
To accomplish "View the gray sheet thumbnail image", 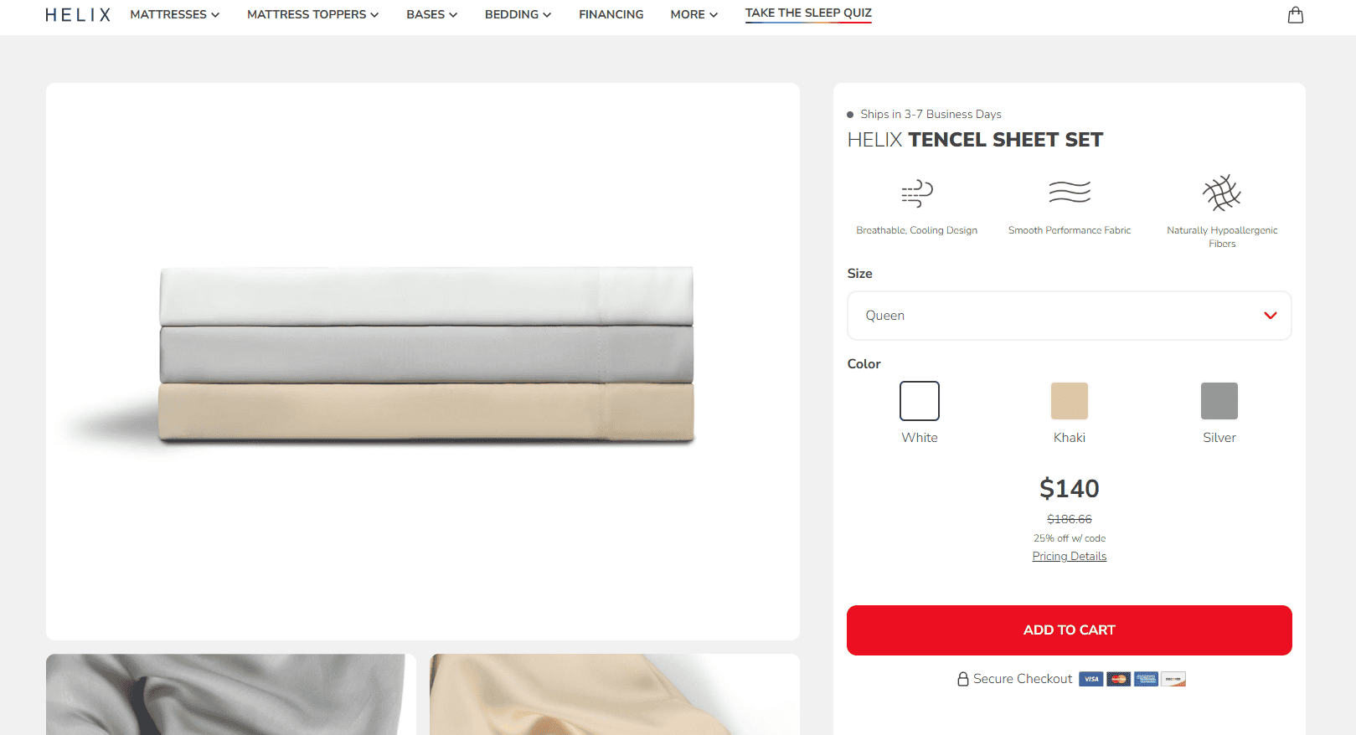I will tap(231, 694).
